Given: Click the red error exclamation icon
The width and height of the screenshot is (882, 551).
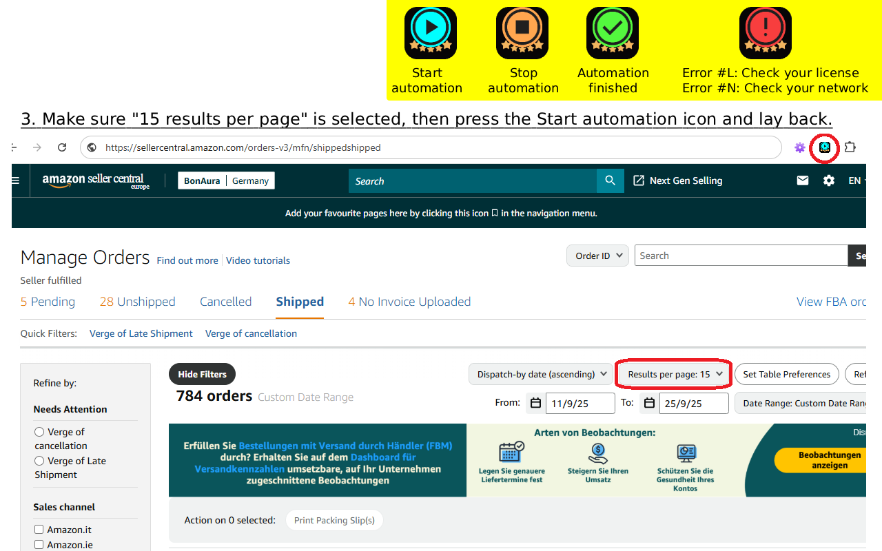Looking at the screenshot, I should [x=765, y=32].
